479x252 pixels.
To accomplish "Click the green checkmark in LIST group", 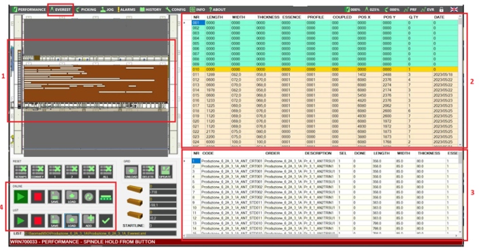I will 105,221.
